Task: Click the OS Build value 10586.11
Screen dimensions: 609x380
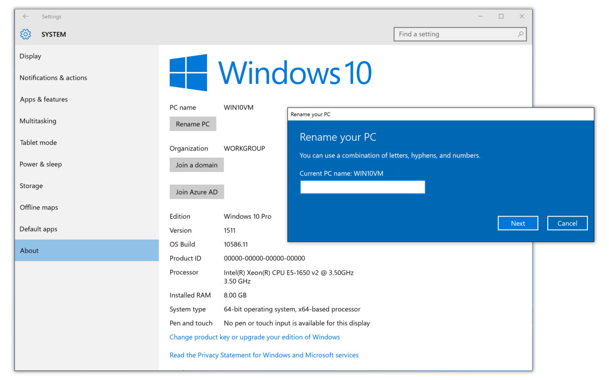Action: pos(236,244)
